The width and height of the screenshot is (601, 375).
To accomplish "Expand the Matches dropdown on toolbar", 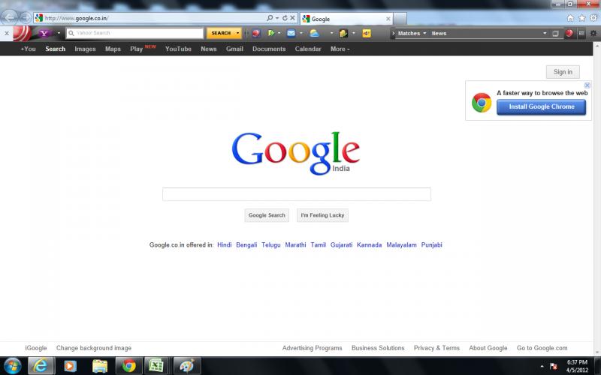I will [x=424, y=33].
